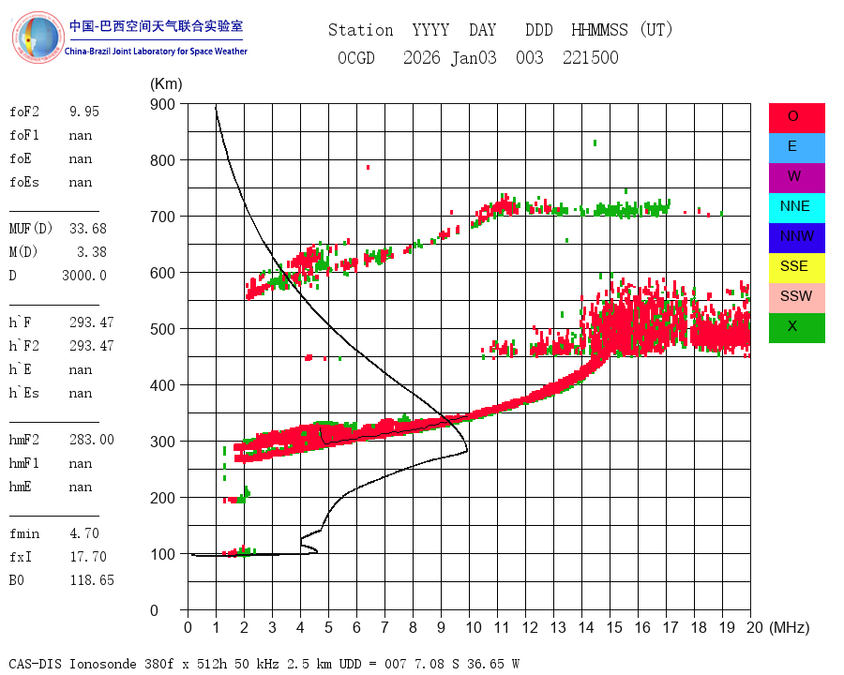Pick the pink SSW legend swatch
The image size is (844, 675).
(796, 298)
